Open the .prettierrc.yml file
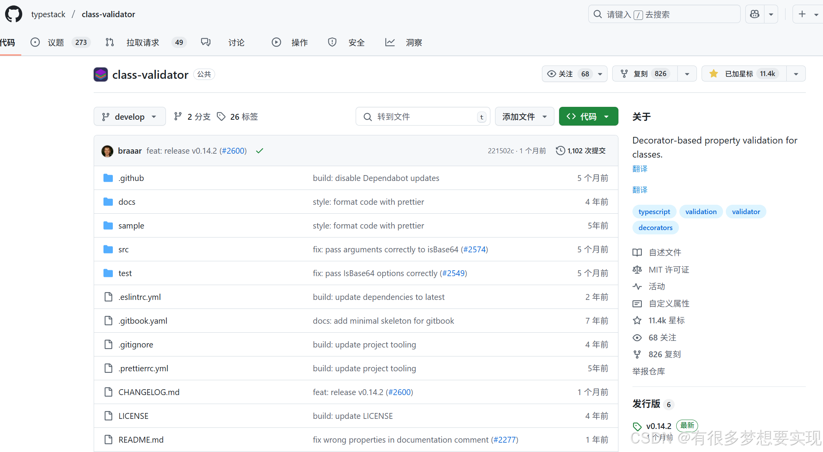 [143, 369]
